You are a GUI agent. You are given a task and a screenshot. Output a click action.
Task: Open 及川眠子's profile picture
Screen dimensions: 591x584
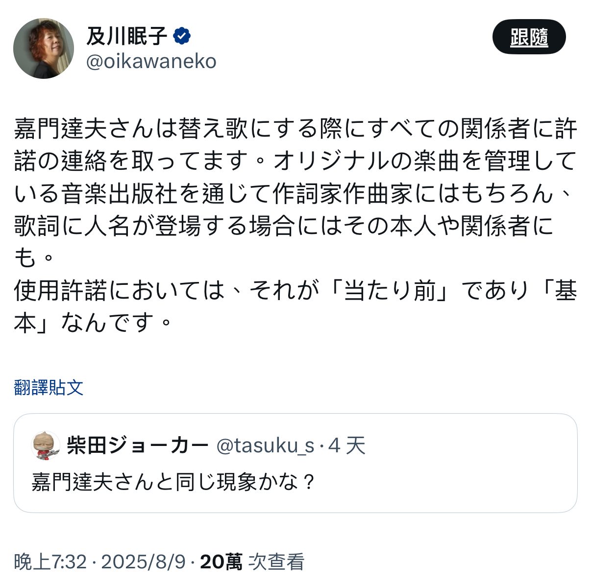[x=43, y=48]
